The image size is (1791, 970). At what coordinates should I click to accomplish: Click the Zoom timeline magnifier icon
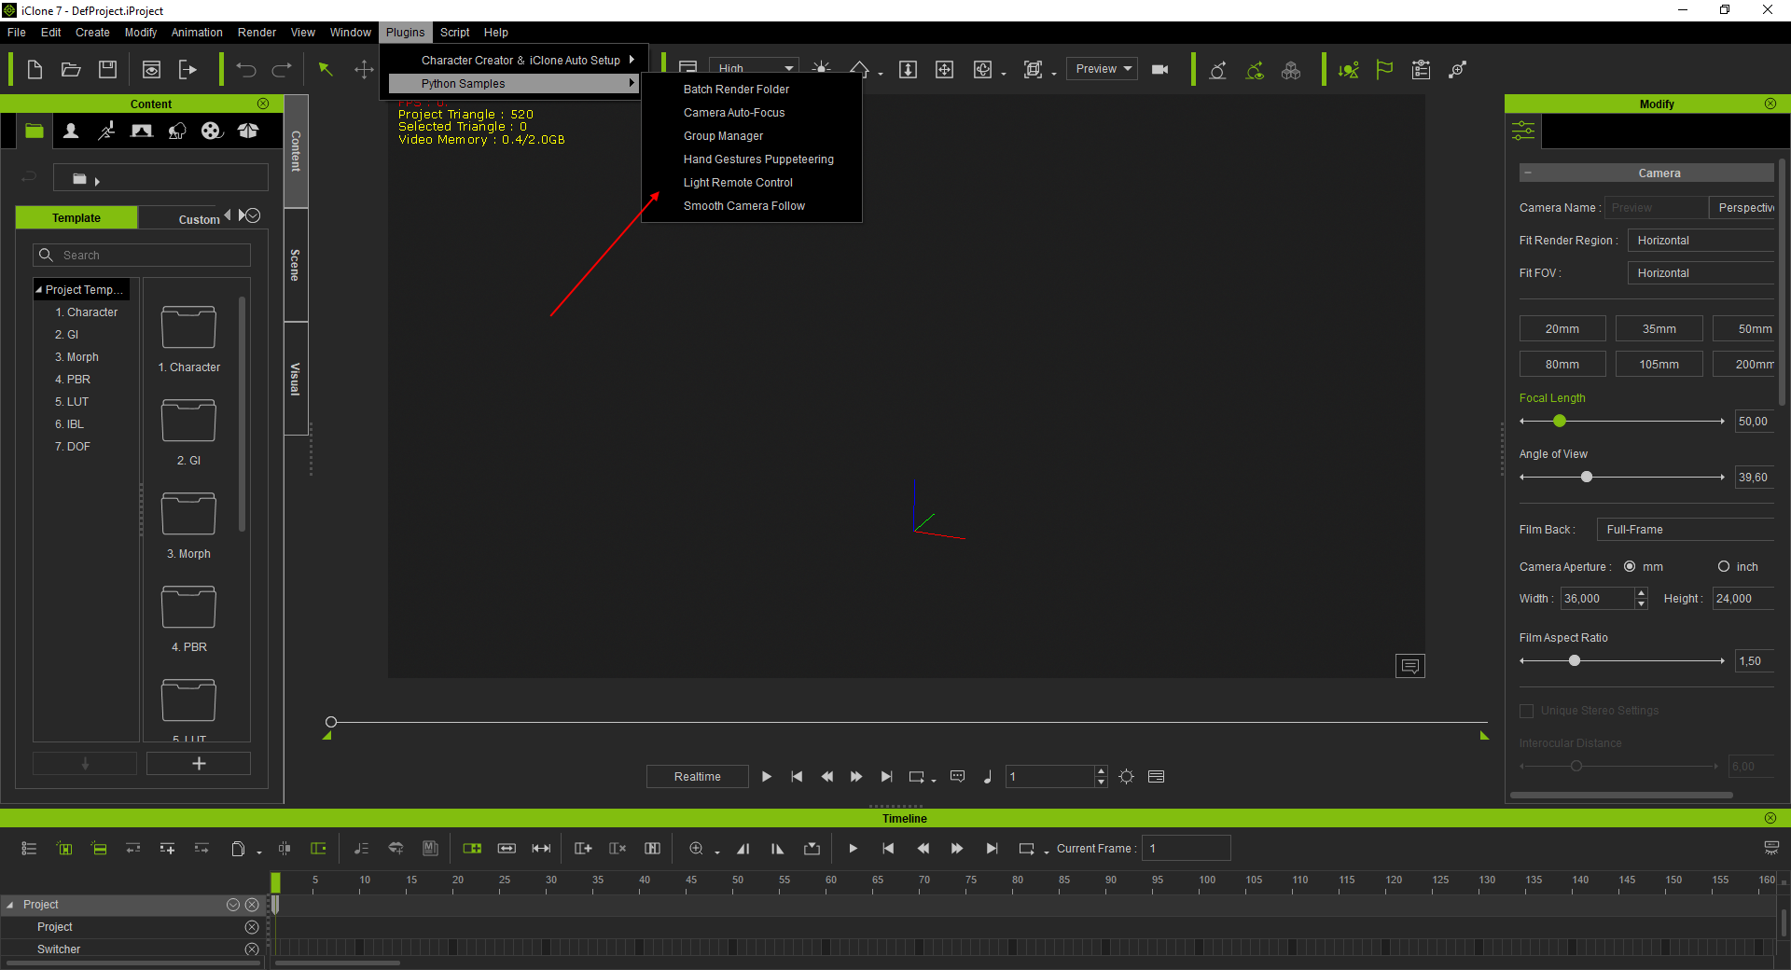[x=696, y=848]
